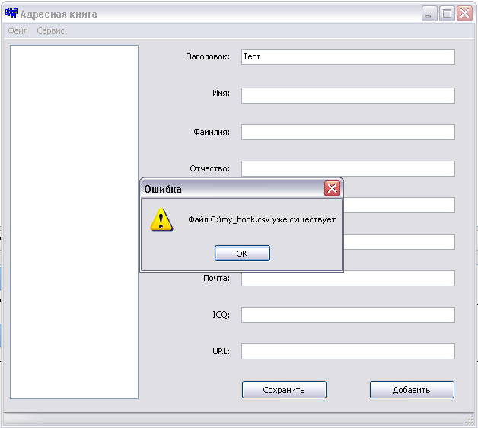478x428 pixels.
Task: Click the yellow warning icon in dialog
Action: [161, 219]
